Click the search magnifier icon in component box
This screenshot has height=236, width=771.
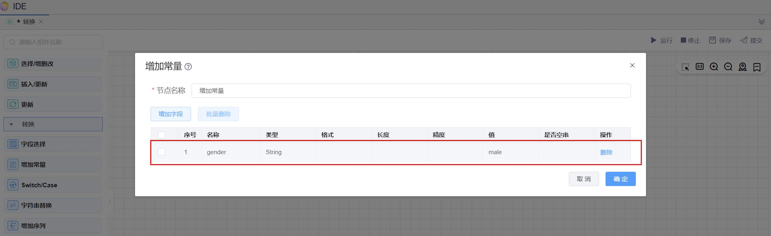click(12, 42)
